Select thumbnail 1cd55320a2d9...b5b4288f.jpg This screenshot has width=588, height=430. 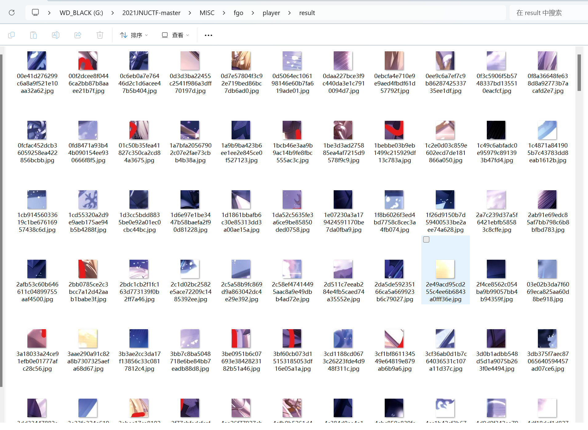88,199
